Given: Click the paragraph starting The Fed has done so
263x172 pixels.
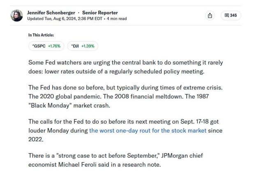Looking at the screenshot, I should click(x=125, y=96).
